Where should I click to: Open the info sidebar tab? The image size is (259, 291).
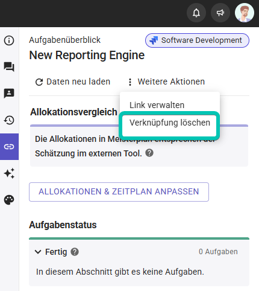[9, 40]
